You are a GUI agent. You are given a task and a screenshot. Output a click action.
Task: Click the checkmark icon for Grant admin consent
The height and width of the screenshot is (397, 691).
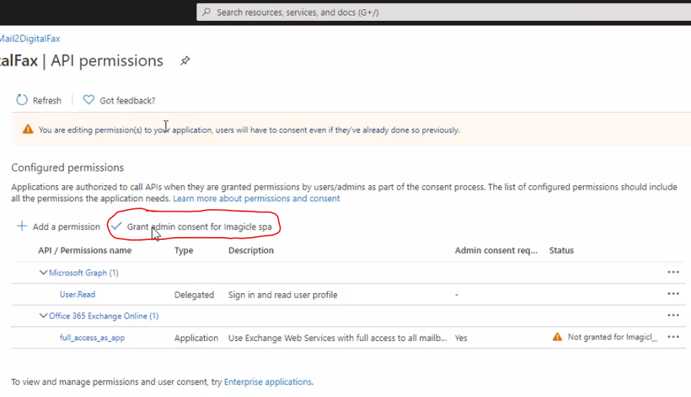(116, 226)
